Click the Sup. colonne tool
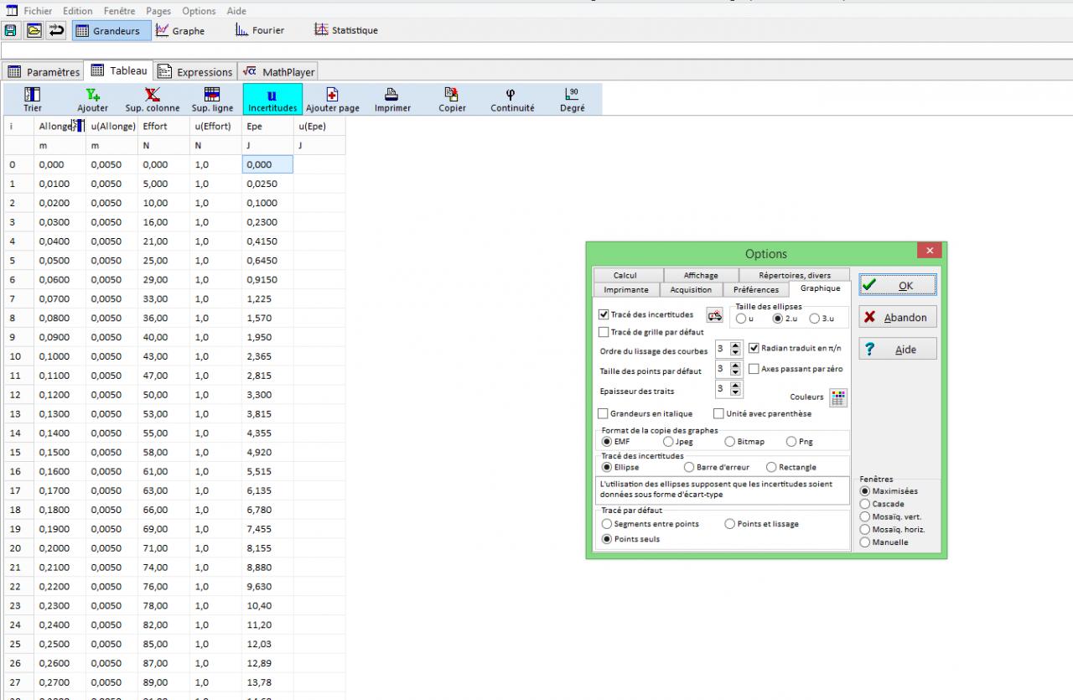1073x700 pixels. click(153, 100)
